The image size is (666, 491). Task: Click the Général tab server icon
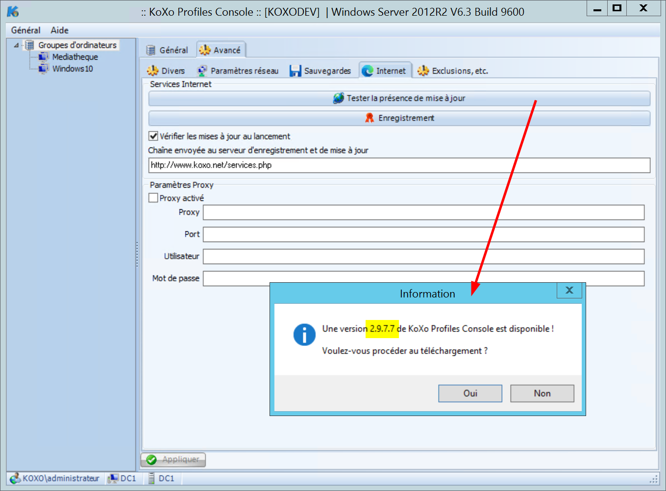click(x=151, y=50)
